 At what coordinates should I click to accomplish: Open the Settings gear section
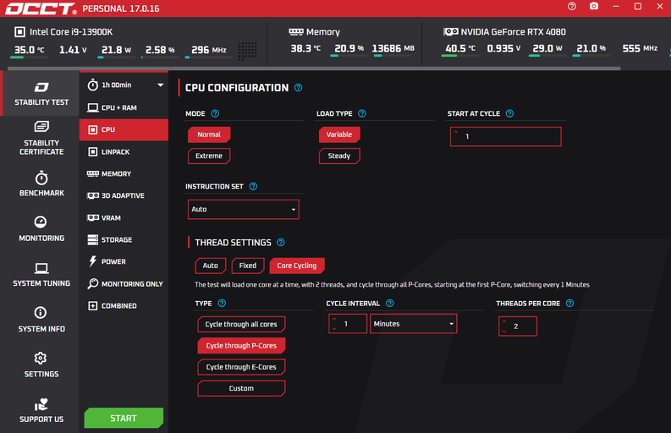[x=41, y=365]
